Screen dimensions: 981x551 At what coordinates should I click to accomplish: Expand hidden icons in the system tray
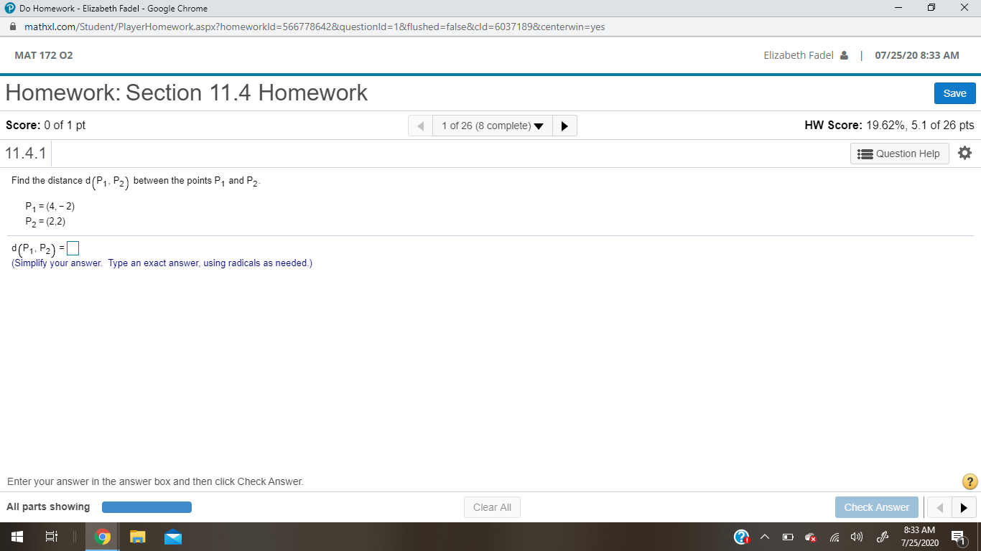pyautogui.click(x=764, y=536)
